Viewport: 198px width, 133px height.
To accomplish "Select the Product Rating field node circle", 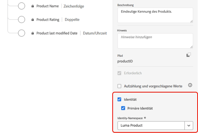I will [21, 20].
